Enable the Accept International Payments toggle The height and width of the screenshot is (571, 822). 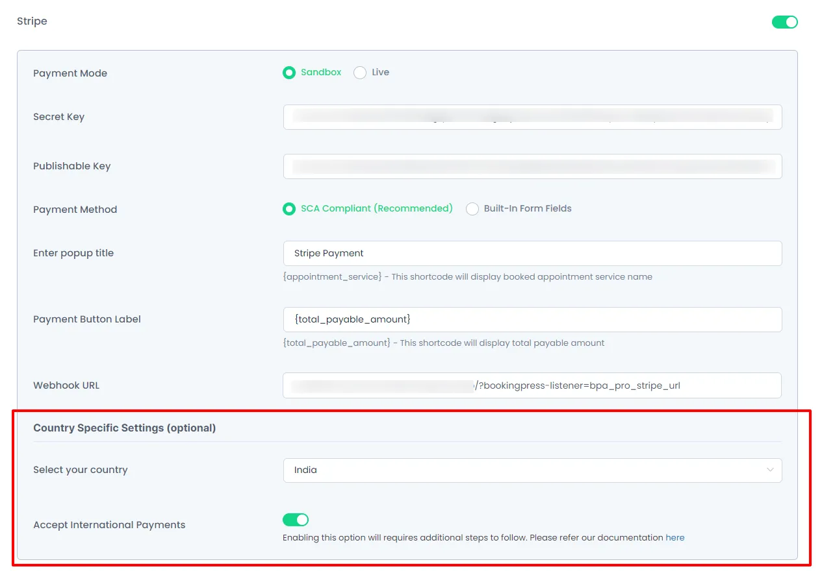coord(296,520)
